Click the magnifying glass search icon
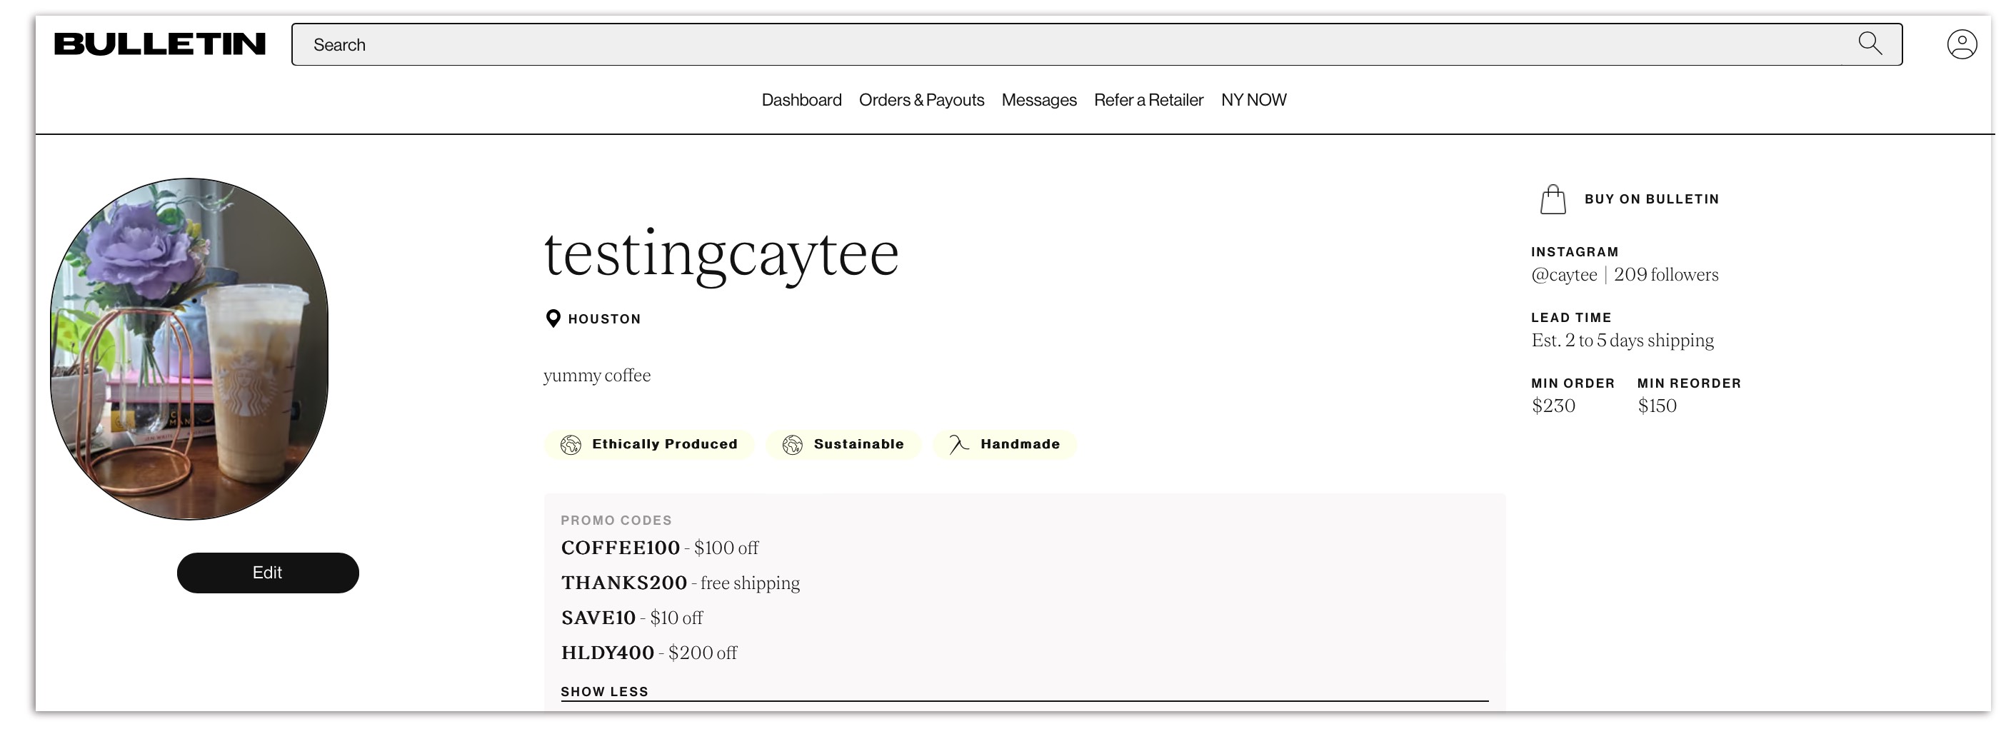 tap(1870, 43)
